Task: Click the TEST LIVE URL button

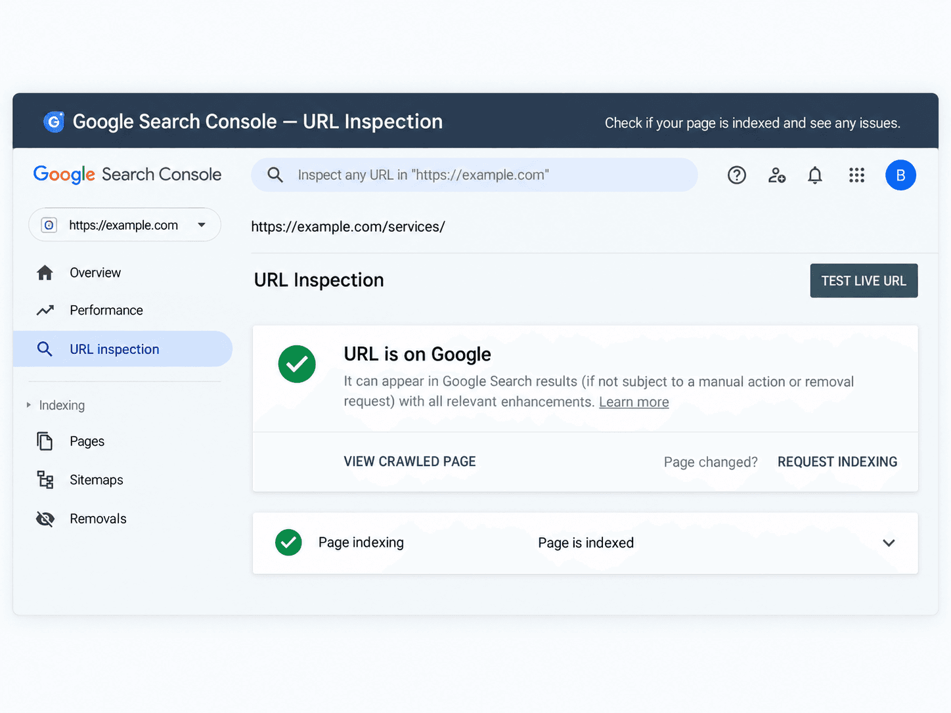Action: tap(864, 280)
